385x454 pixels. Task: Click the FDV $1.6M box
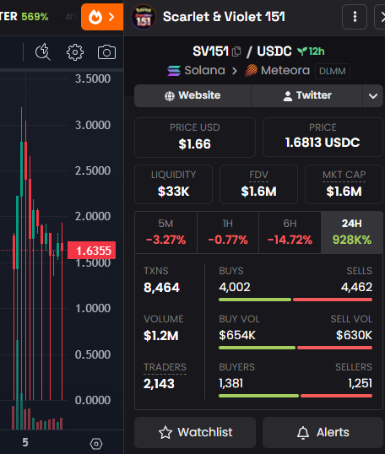click(258, 184)
